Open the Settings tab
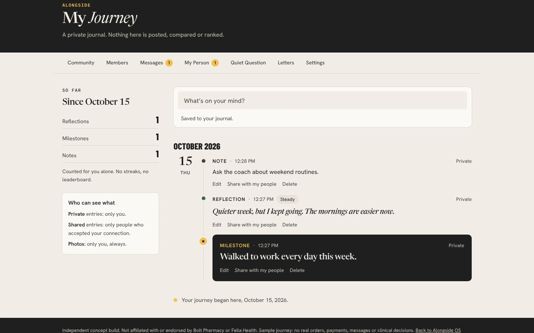 [x=315, y=63]
